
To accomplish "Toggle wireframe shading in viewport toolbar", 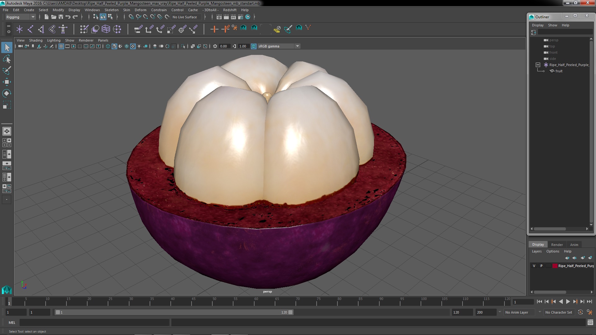I will click(108, 46).
